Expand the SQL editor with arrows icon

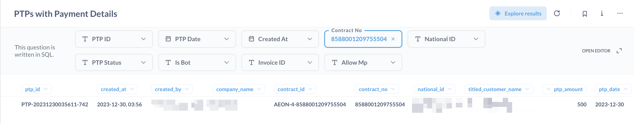pos(619,51)
